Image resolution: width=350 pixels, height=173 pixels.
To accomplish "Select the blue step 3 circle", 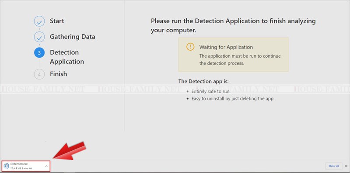I will tap(39, 53).
